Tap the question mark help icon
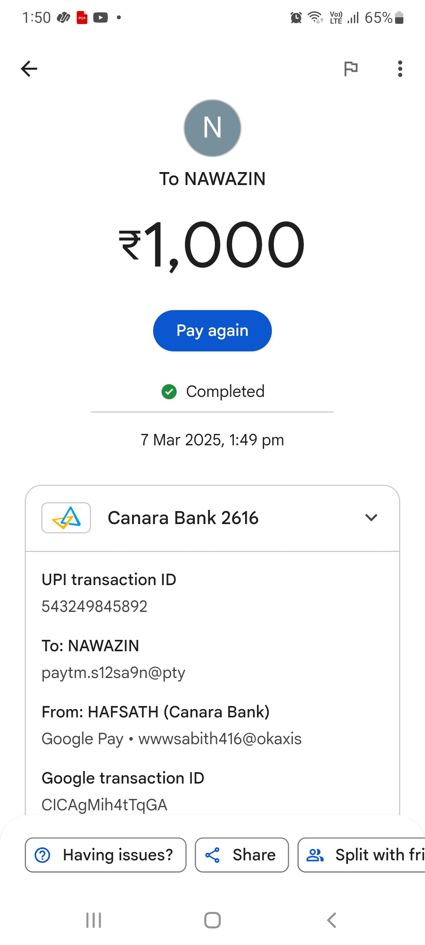Viewport: 425px width, 945px height. click(x=42, y=855)
